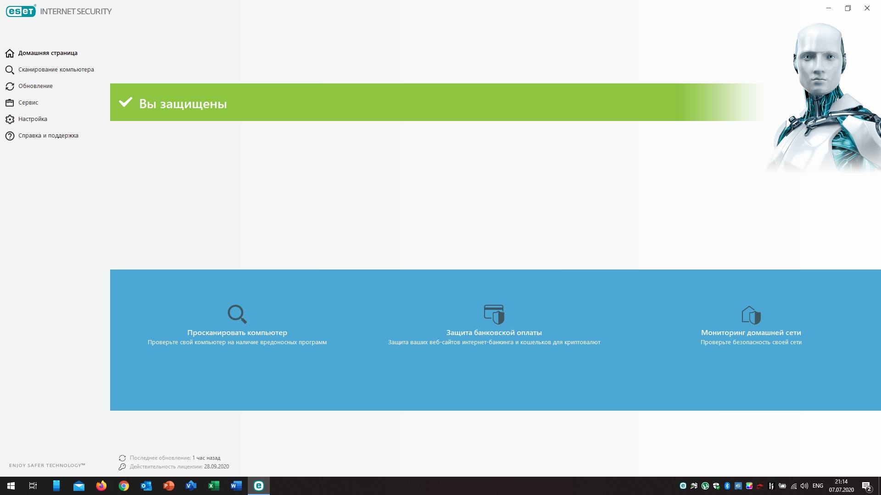The width and height of the screenshot is (881, 495).
Task: Click the ENG language indicator in tray
Action: pos(818,486)
